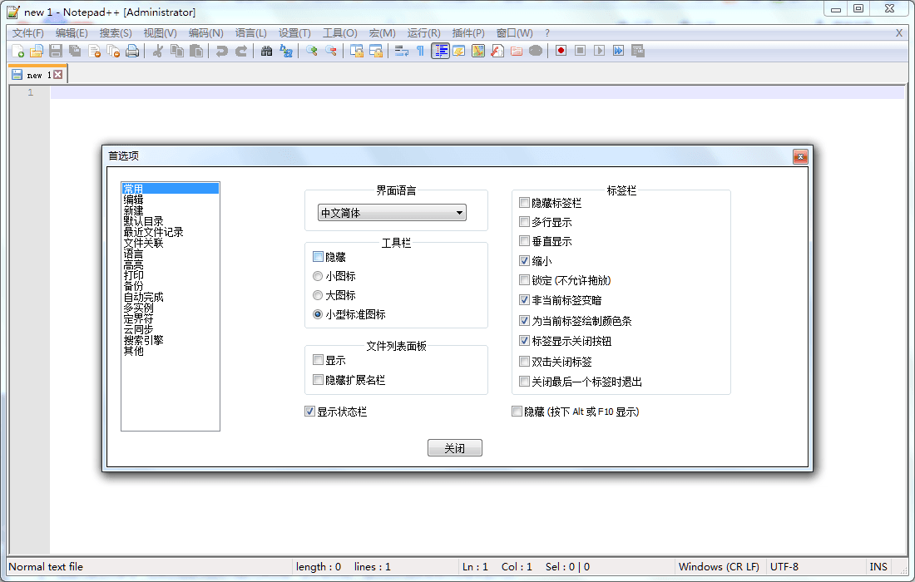Redo action toolbar icon

point(240,52)
